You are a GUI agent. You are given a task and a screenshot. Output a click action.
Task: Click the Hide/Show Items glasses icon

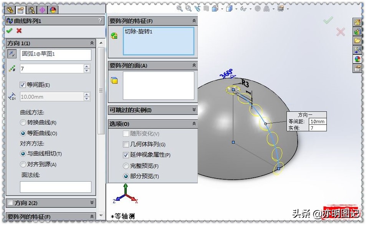(243, 8)
